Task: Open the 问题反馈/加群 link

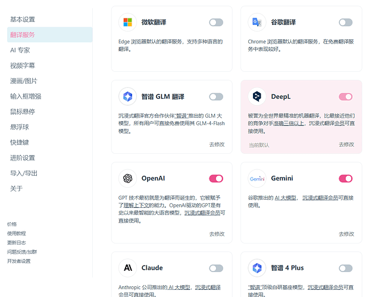Action: [x=22, y=252]
